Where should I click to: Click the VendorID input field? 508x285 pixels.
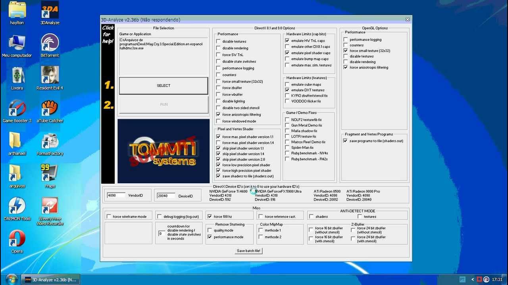click(116, 196)
